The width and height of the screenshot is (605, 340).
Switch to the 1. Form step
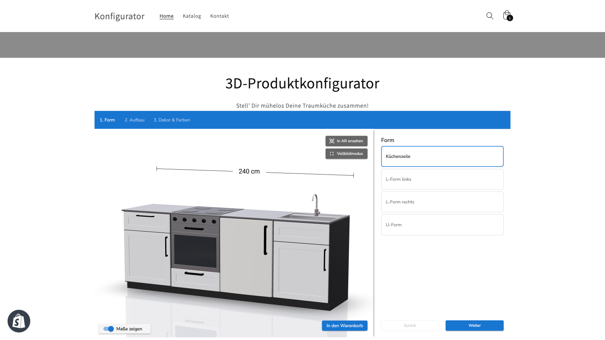(x=107, y=120)
